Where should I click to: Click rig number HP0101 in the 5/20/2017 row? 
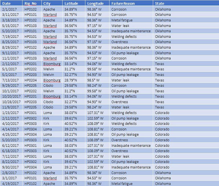31,31
